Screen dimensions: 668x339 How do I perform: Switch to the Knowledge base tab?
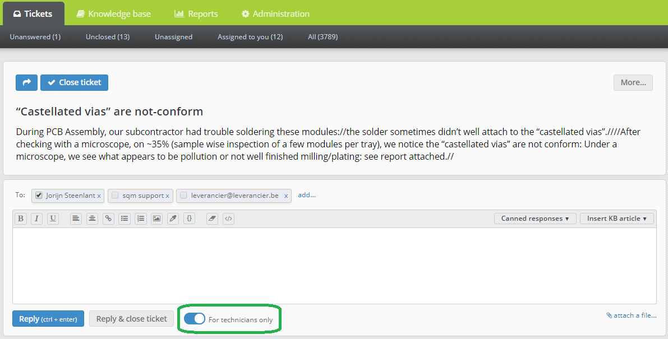[x=113, y=13]
